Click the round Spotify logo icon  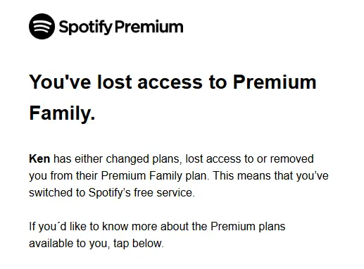point(42,26)
